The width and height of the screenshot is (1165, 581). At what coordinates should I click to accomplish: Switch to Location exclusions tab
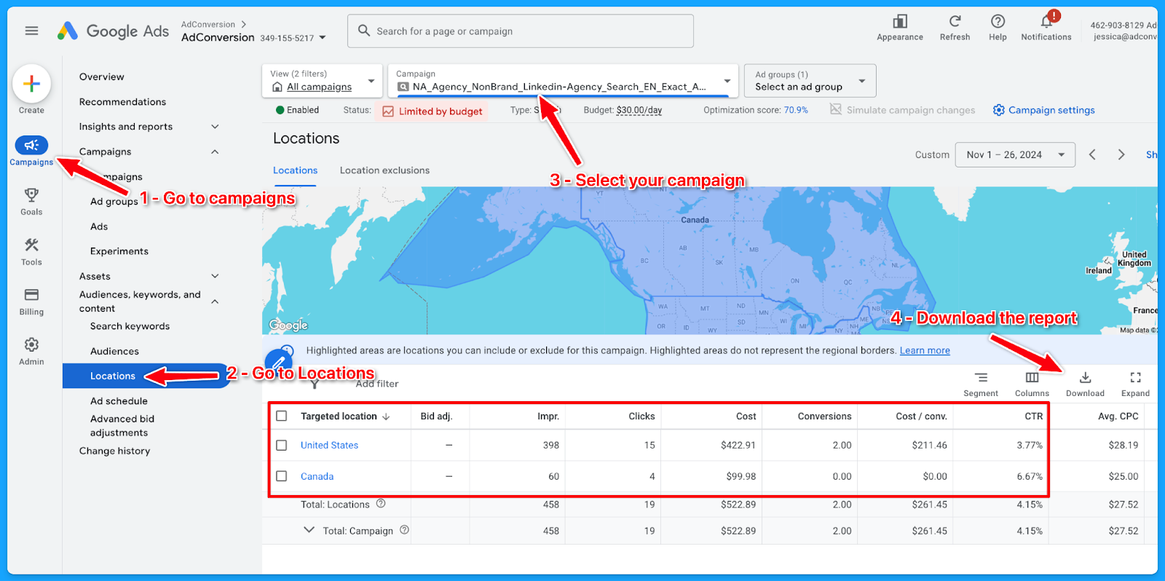point(384,170)
